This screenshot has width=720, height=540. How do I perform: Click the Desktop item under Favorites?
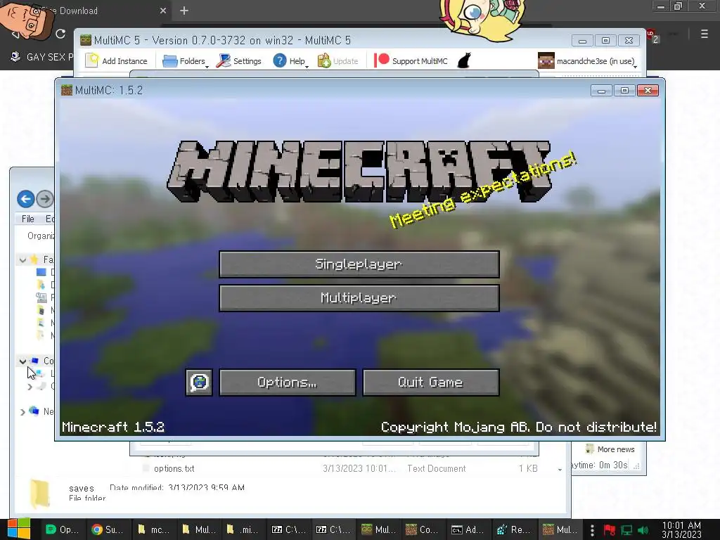[x=44, y=272]
